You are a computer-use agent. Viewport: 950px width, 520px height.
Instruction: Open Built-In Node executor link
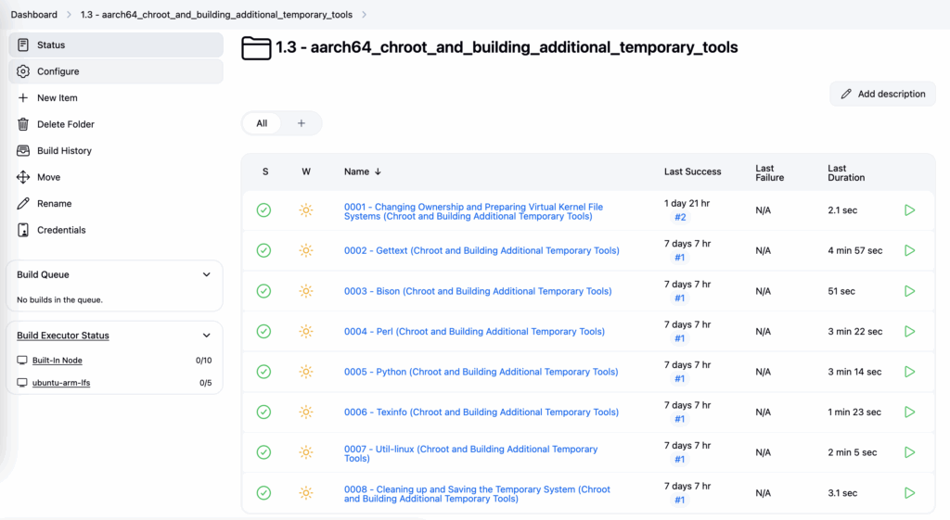pos(57,361)
